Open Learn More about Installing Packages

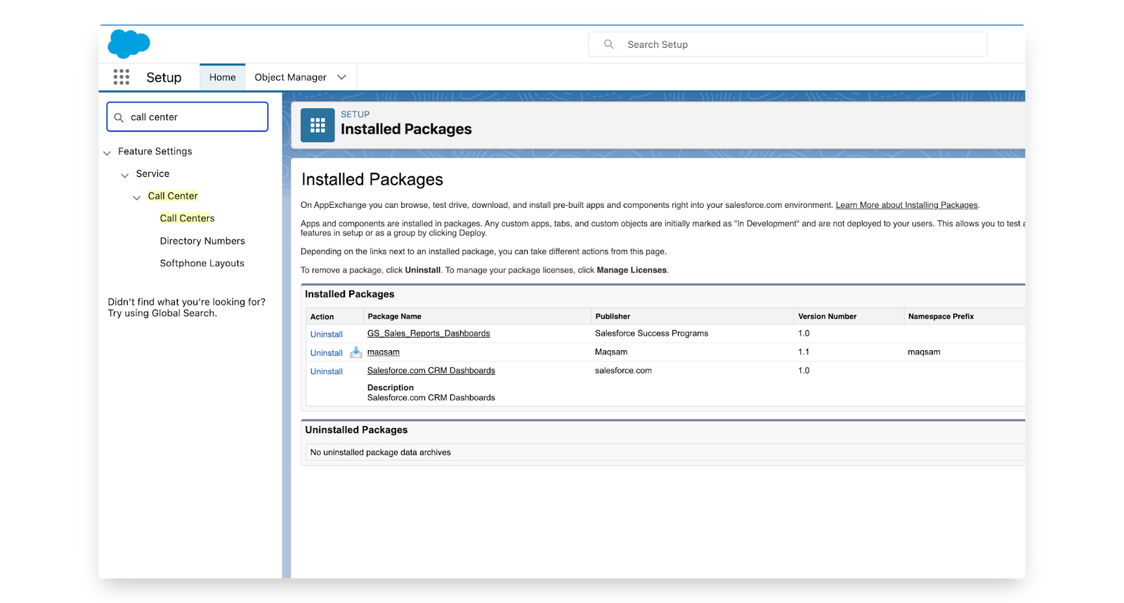906,205
